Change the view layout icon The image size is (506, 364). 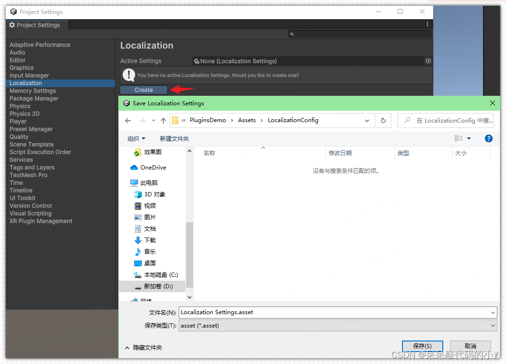(459, 138)
